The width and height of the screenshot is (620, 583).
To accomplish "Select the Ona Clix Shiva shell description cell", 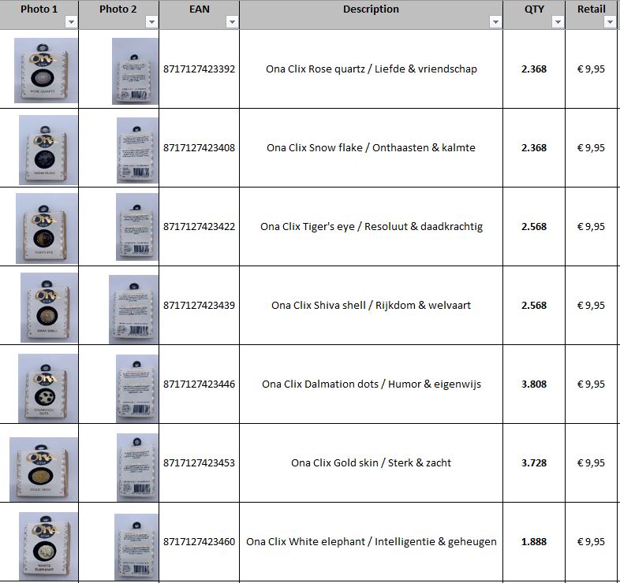I will [371, 306].
